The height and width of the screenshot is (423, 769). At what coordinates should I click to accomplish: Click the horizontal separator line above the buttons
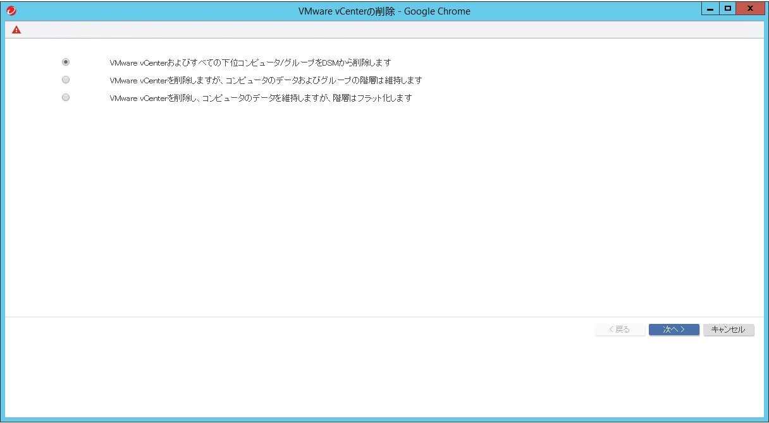tap(379, 317)
